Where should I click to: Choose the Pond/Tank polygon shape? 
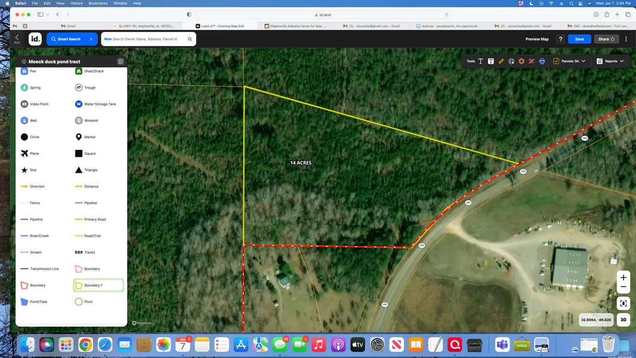point(24,302)
